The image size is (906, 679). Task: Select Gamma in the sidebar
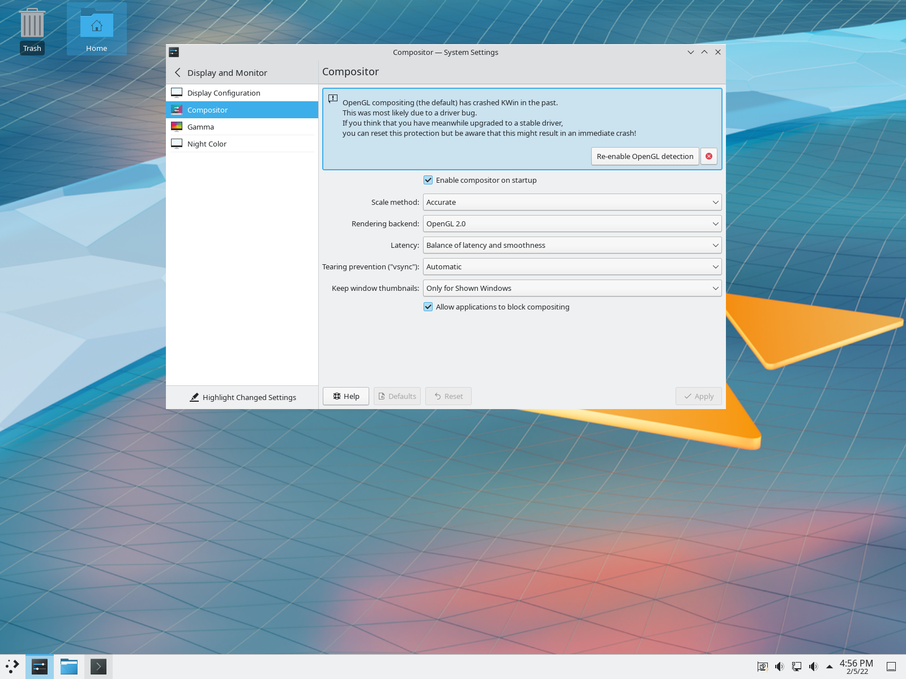242,127
